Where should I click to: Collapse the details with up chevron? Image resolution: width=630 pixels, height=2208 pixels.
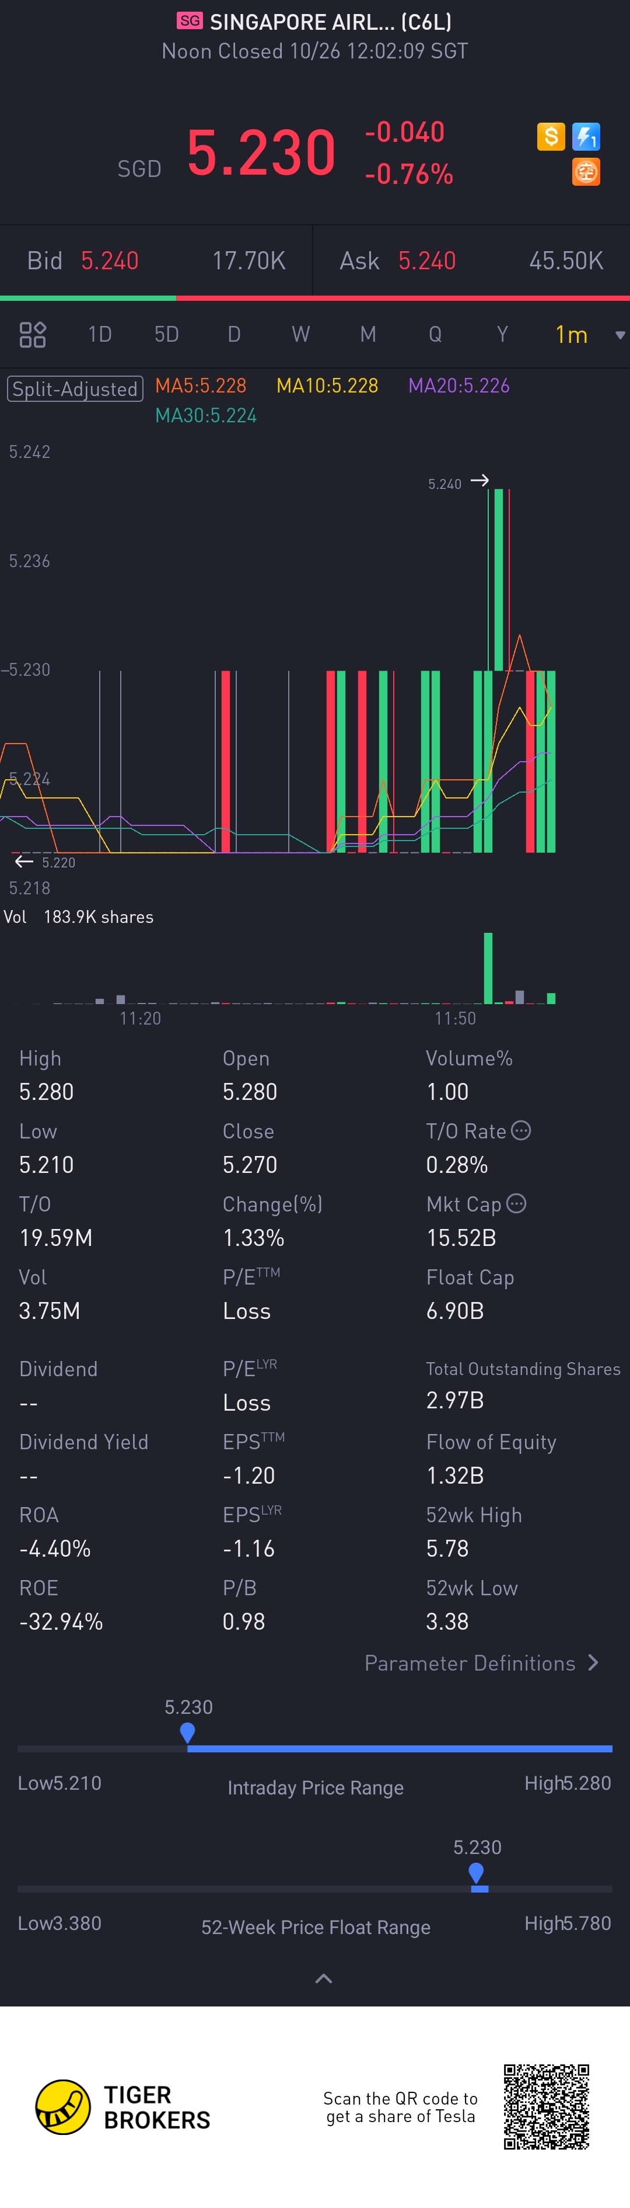tap(324, 1978)
